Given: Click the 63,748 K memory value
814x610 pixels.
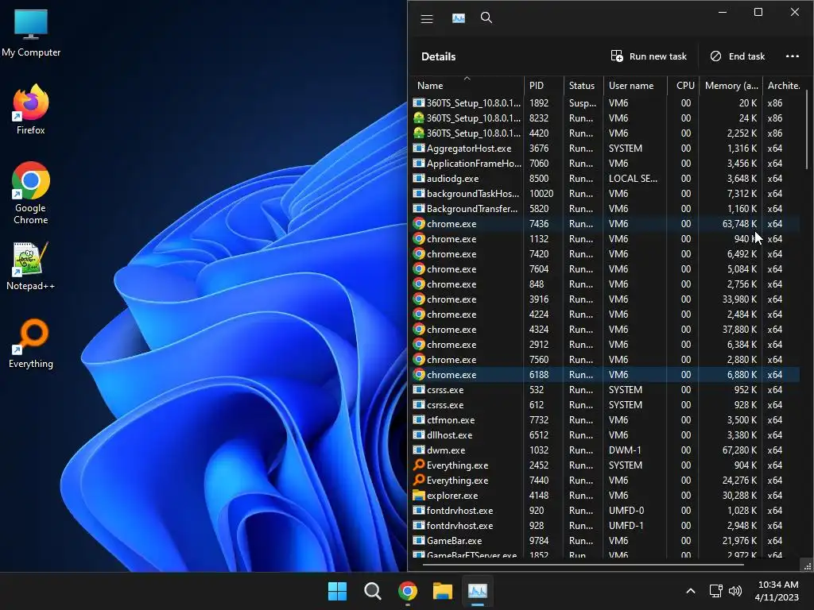Looking at the screenshot, I should click(x=739, y=223).
